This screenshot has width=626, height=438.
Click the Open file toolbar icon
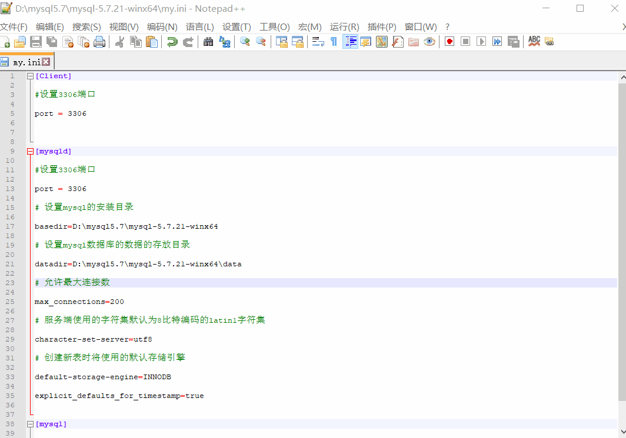pos(20,42)
